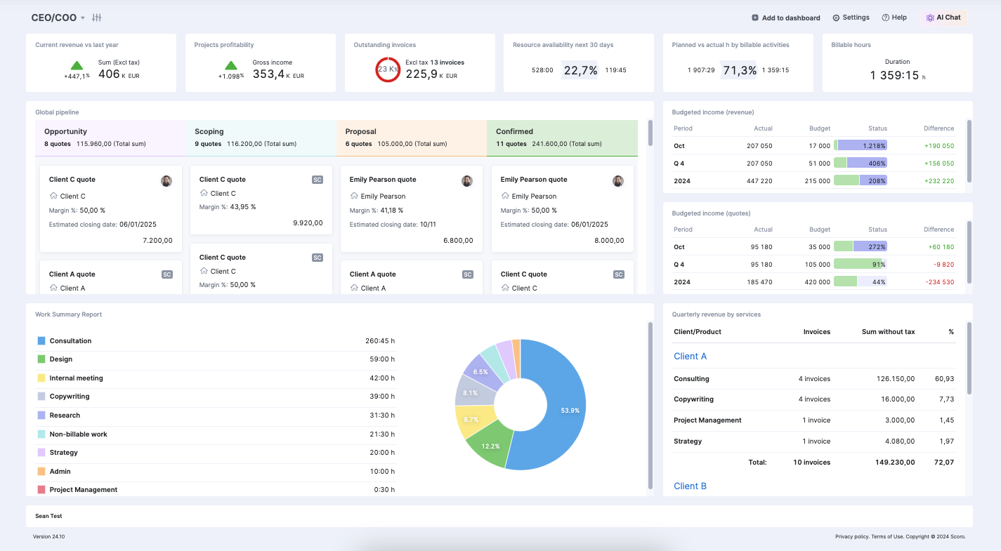Open the Client A link in quarterly revenue

690,356
